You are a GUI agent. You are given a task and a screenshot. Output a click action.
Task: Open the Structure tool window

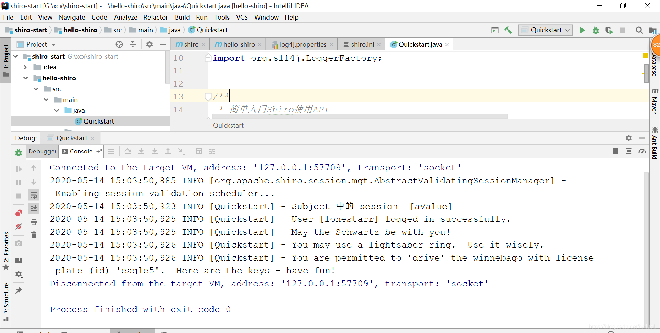6,302
